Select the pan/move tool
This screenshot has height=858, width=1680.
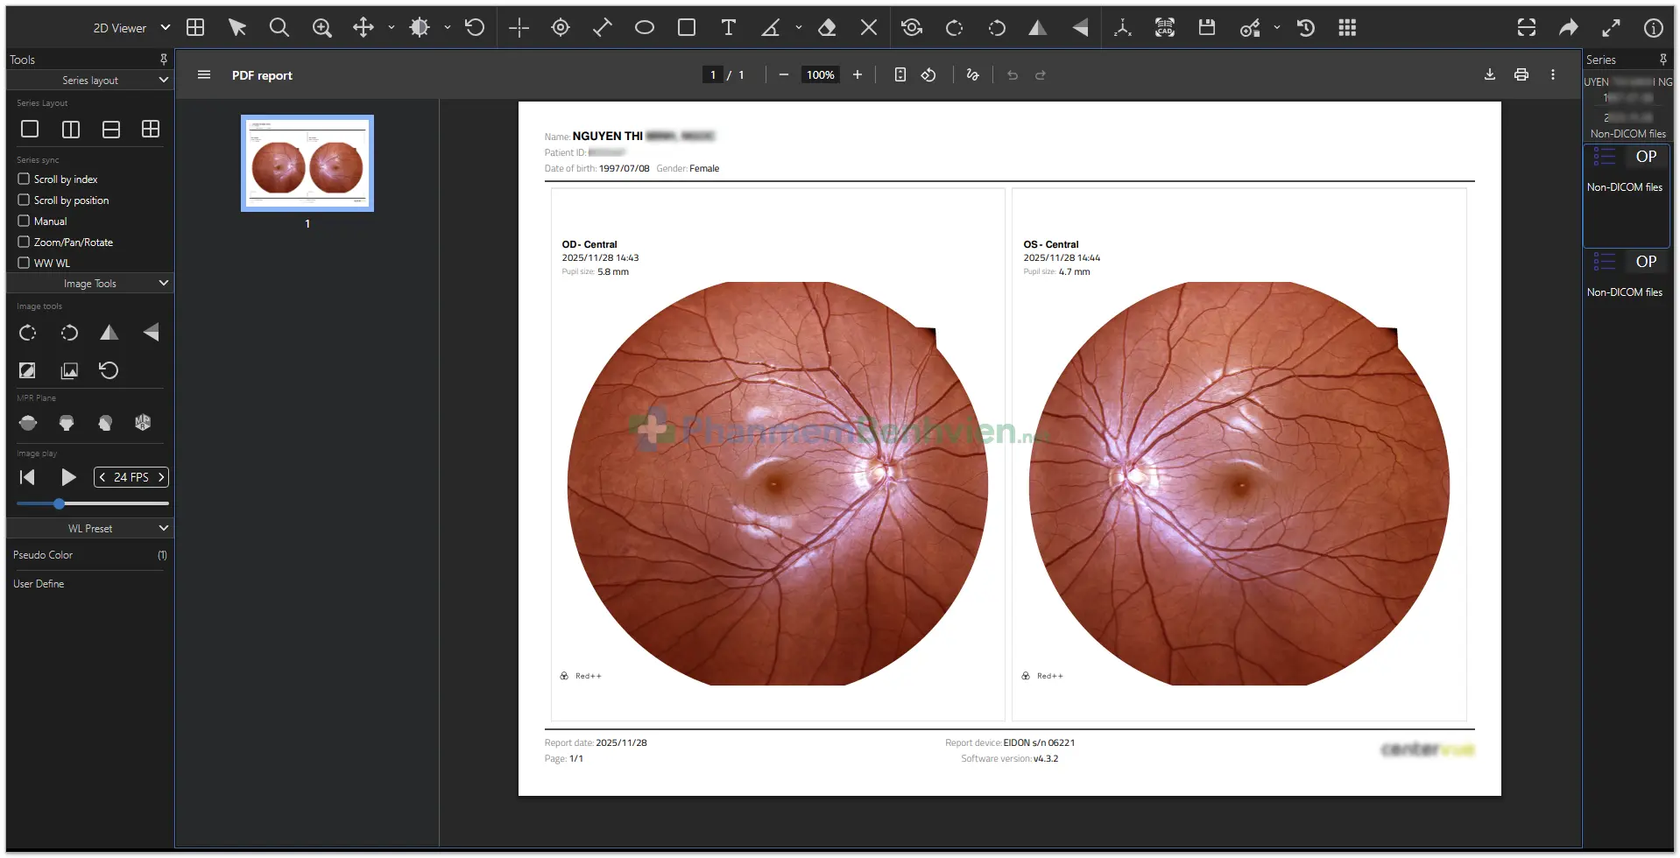363,28
